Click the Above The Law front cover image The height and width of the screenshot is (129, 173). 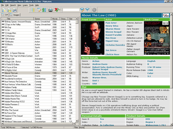pos(93,38)
